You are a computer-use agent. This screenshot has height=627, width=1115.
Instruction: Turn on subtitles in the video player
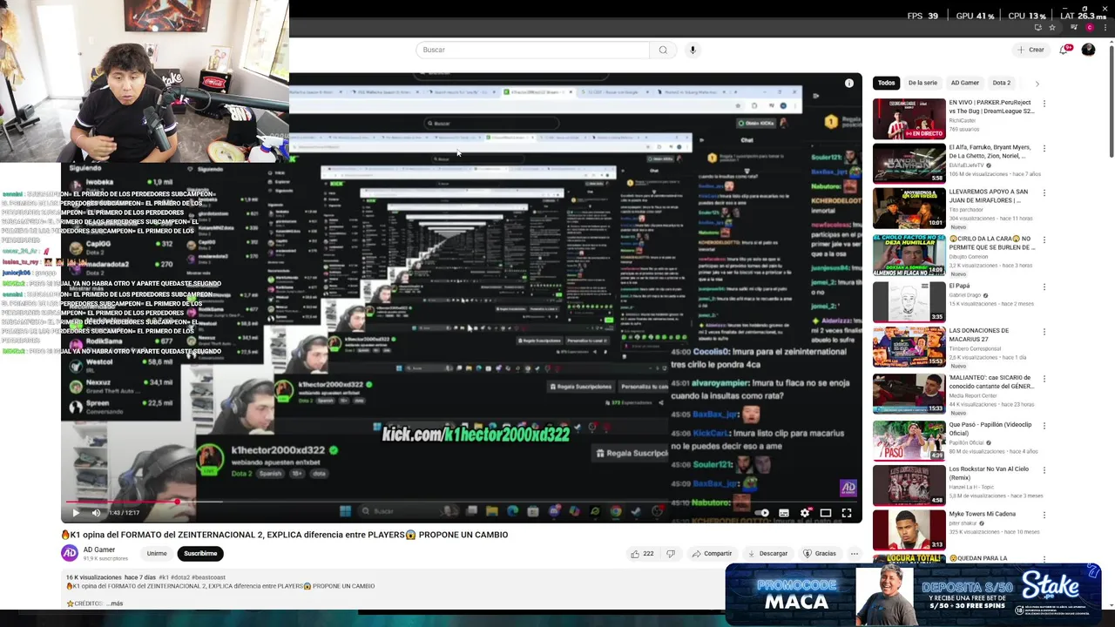click(784, 513)
